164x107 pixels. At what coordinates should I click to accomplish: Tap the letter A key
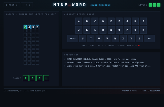(79, 21)
